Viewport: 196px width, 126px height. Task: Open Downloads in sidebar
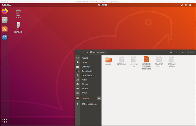88,75
